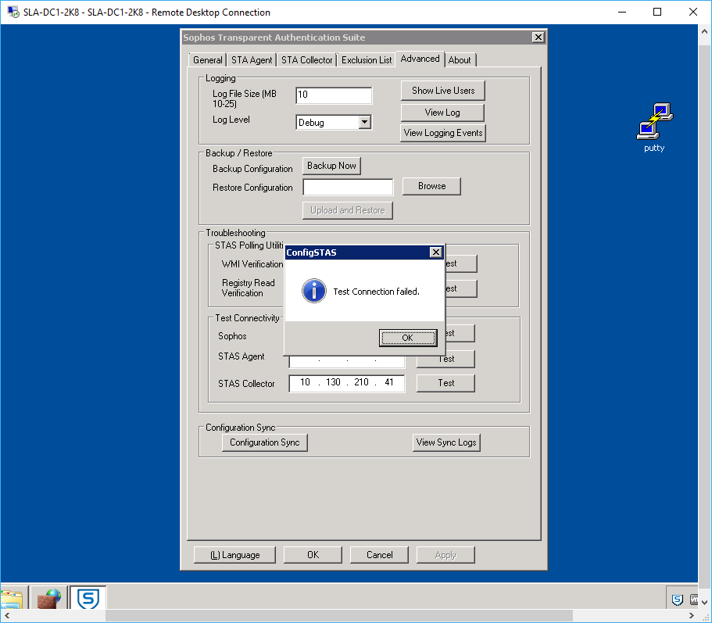The width and height of the screenshot is (712, 623).
Task: Click the vertical scrollbar up arrow
Action: pyautogui.click(x=704, y=31)
